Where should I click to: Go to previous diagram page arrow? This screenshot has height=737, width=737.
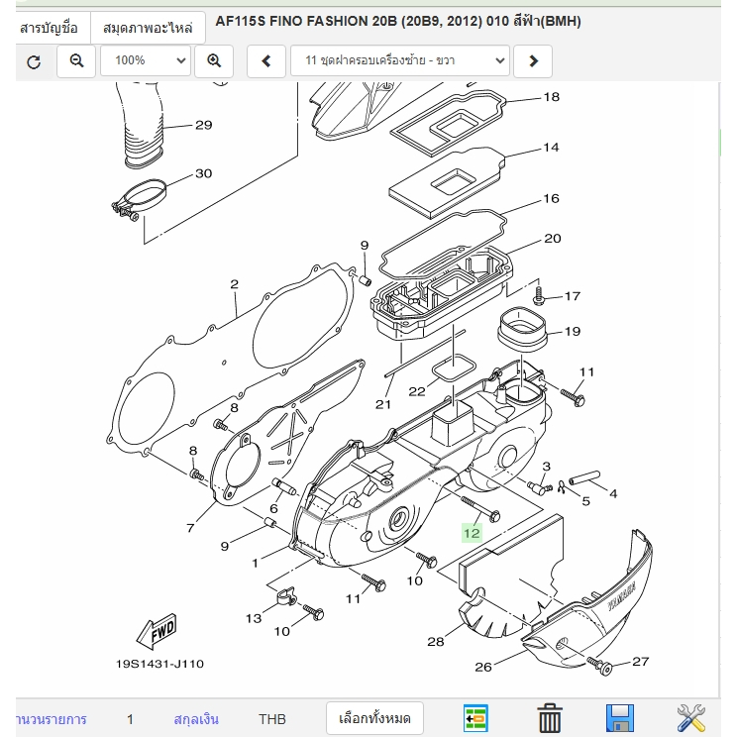click(266, 61)
